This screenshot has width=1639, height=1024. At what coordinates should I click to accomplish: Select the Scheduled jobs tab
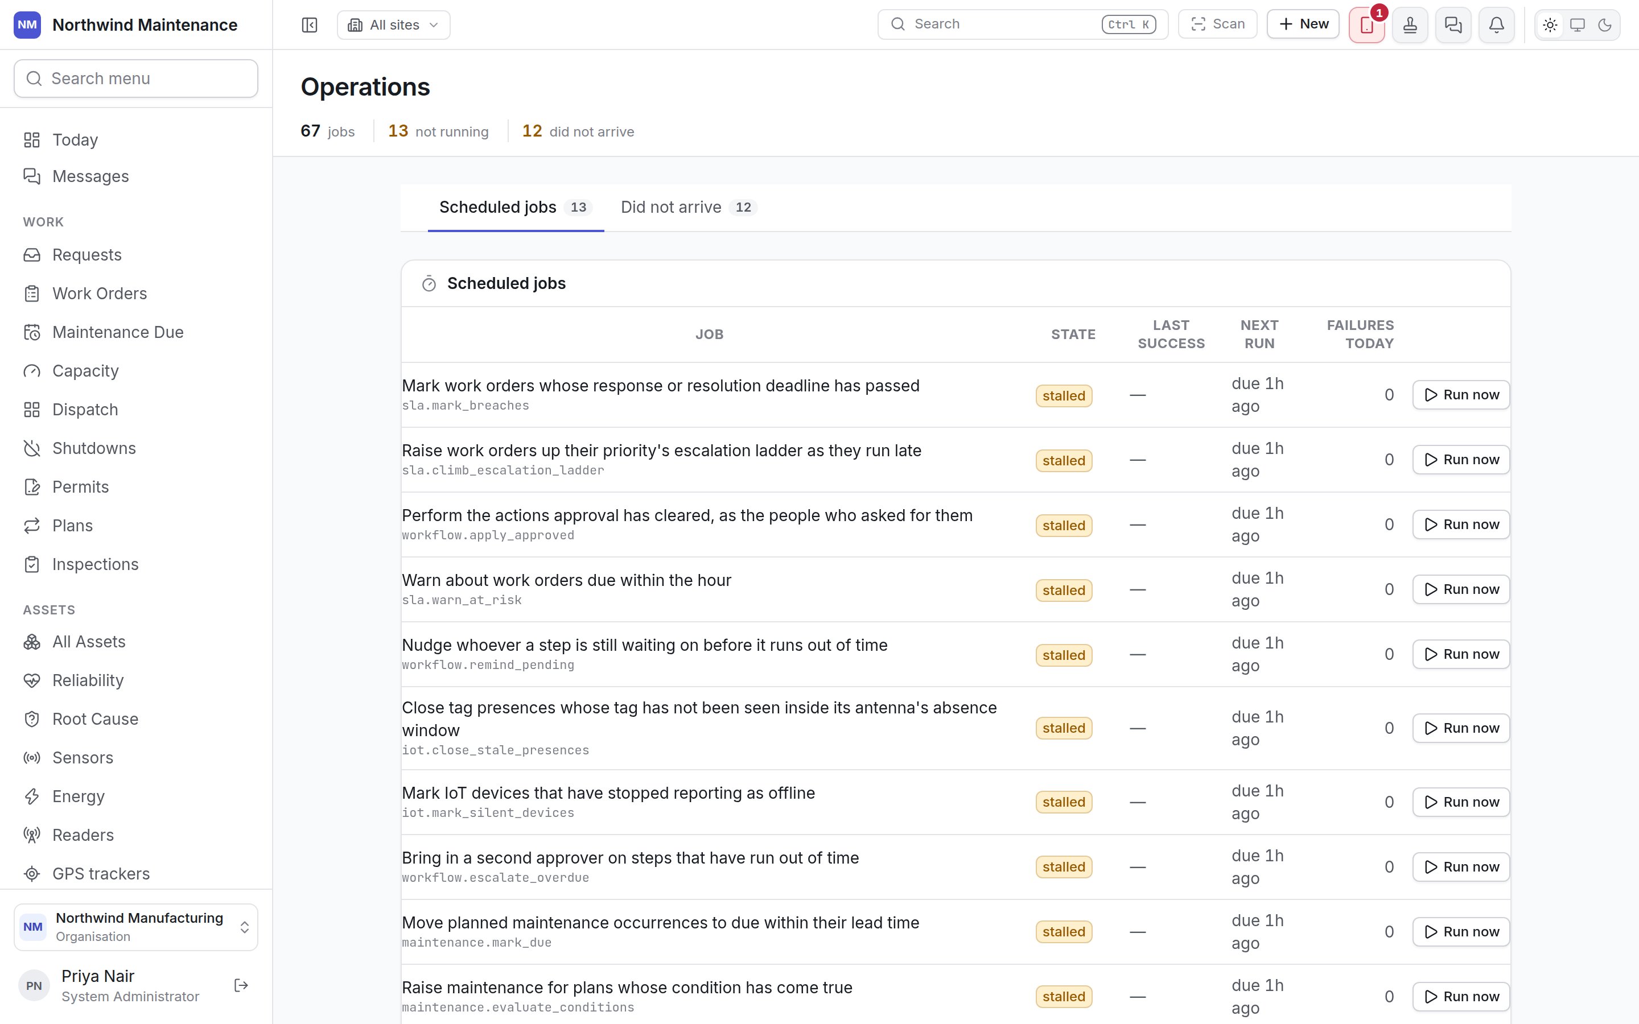[516, 207]
